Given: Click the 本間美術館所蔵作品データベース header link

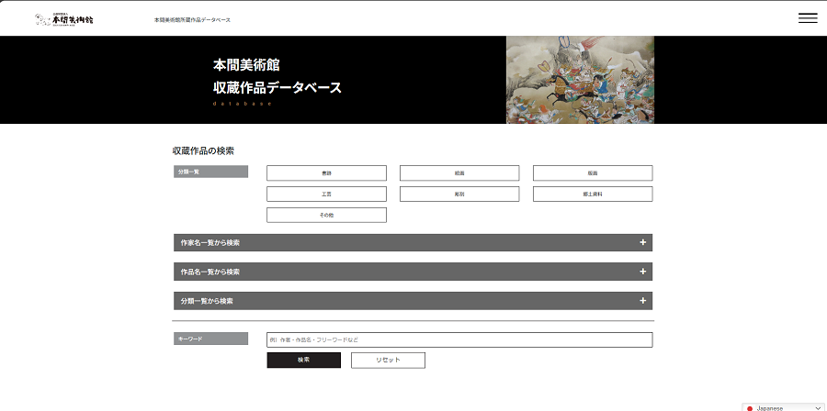Looking at the screenshot, I should pyautogui.click(x=192, y=20).
